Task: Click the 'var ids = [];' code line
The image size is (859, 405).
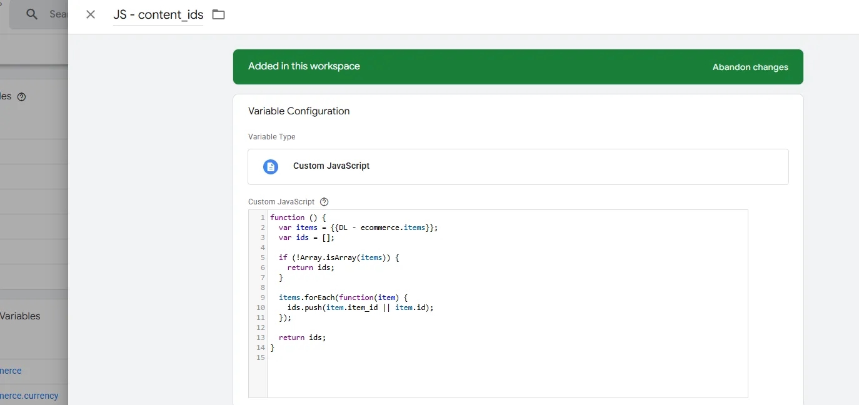Action: [x=306, y=237]
